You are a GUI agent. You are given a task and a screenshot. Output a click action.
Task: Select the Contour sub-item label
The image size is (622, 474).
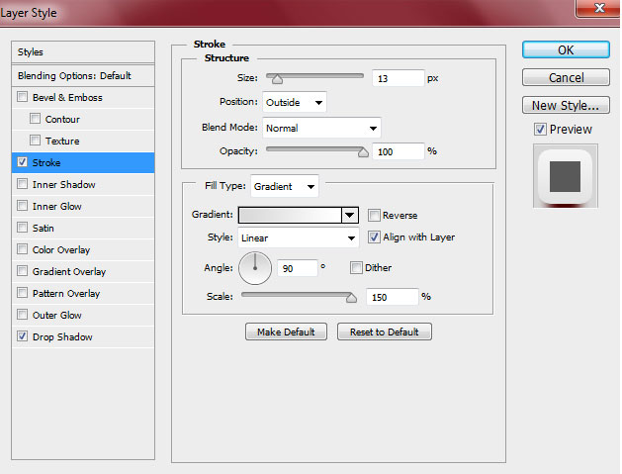pyautogui.click(x=62, y=119)
